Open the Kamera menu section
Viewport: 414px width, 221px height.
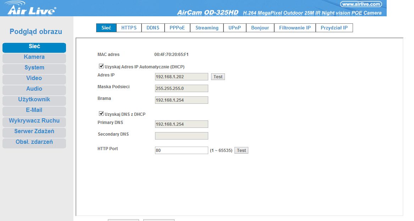(34, 57)
